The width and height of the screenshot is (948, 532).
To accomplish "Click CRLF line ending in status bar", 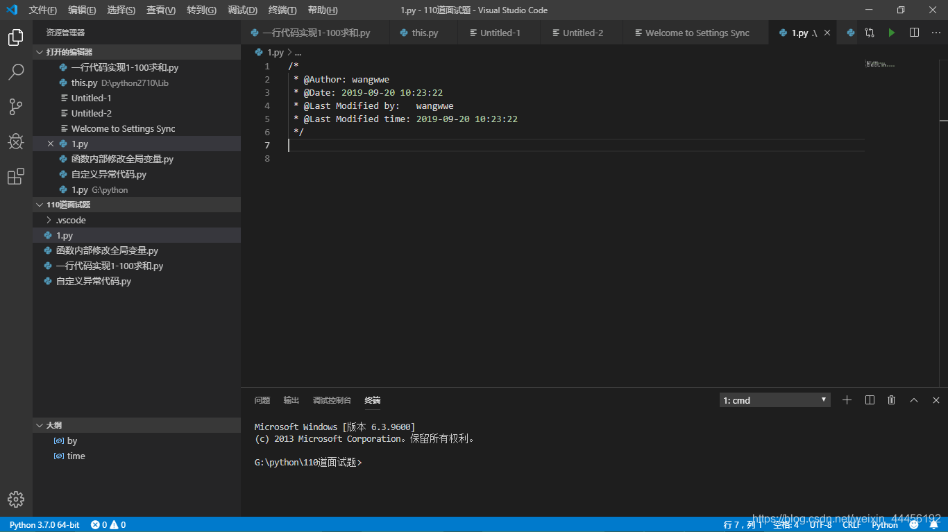I will point(852,525).
